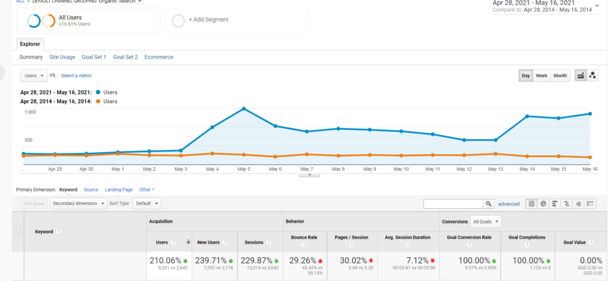Open help icon under Bounce Rate header
The height and width of the screenshot is (281, 608).
pyautogui.click(x=304, y=245)
